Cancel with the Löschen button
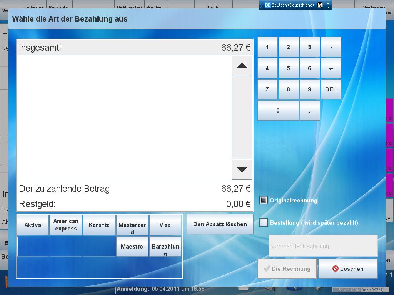This screenshot has width=394, height=295. pyautogui.click(x=348, y=269)
